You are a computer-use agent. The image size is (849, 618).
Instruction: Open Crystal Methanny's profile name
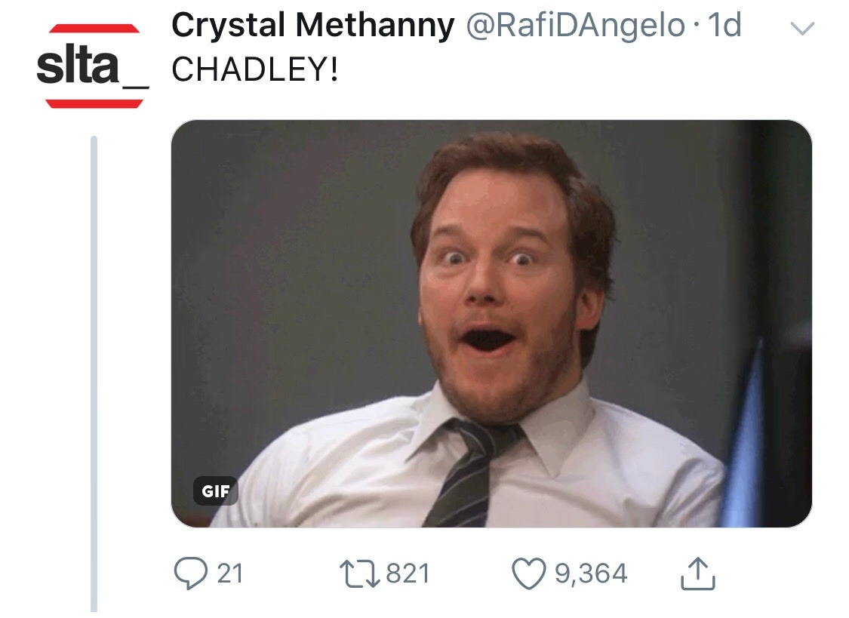(312, 26)
